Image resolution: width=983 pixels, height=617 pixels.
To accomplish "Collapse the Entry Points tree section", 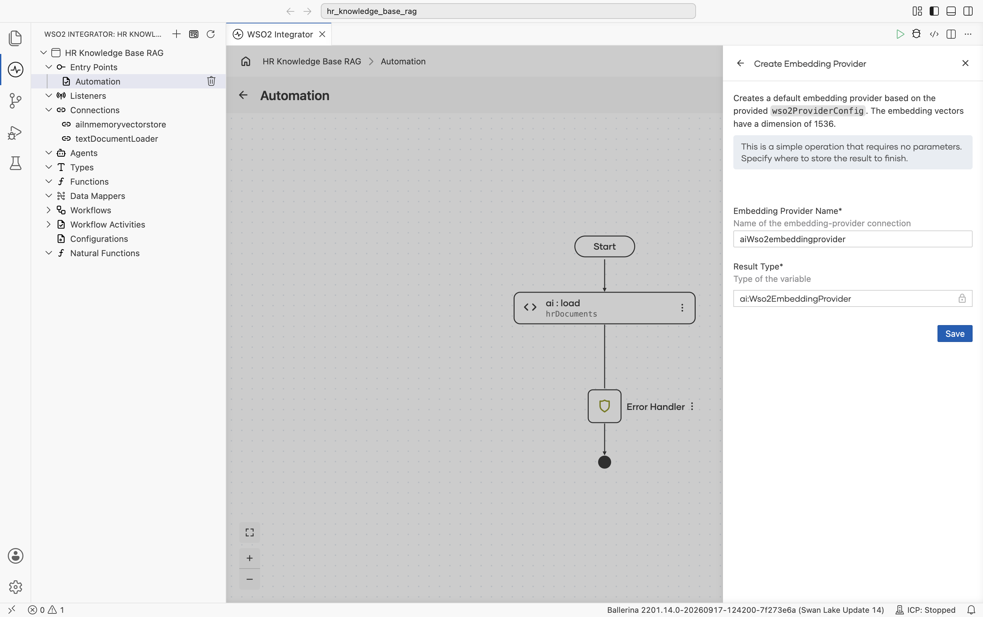I will click(48, 67).
